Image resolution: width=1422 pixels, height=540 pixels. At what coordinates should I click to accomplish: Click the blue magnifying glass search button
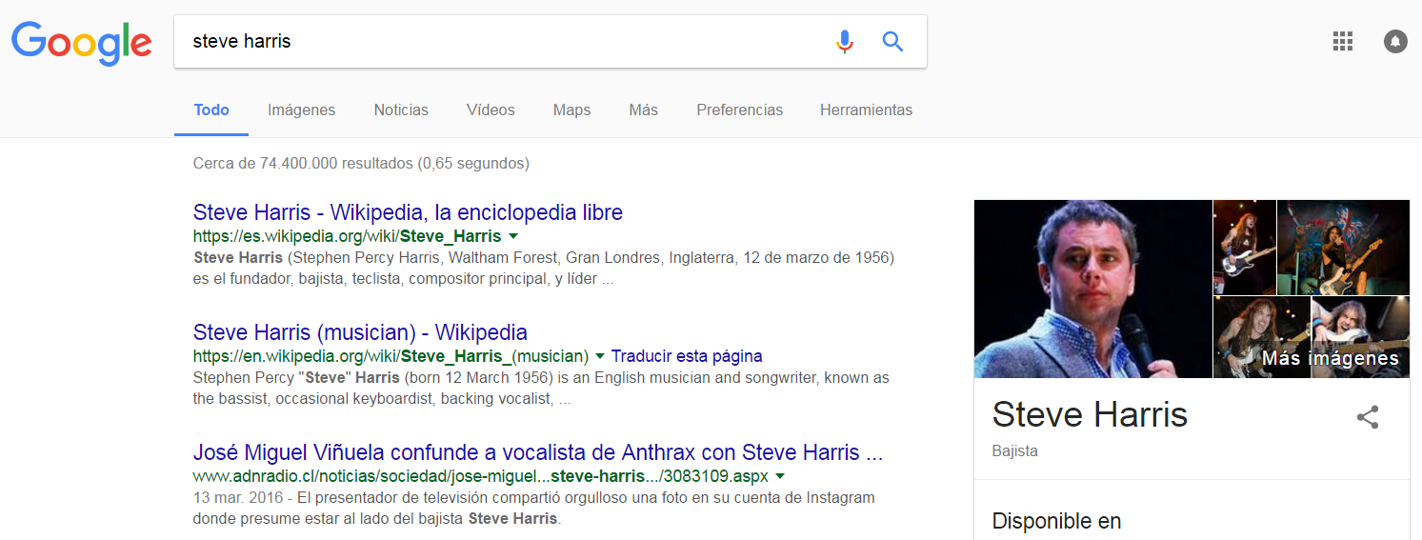892,42
